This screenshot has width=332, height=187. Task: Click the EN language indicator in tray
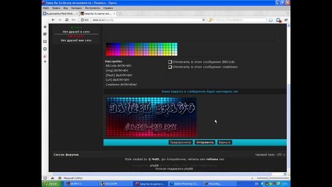(256, 184)
